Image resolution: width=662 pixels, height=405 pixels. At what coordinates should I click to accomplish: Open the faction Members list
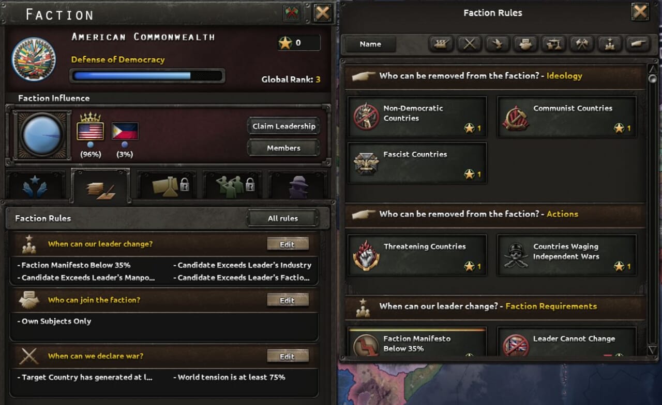click(x=283, y=148)
